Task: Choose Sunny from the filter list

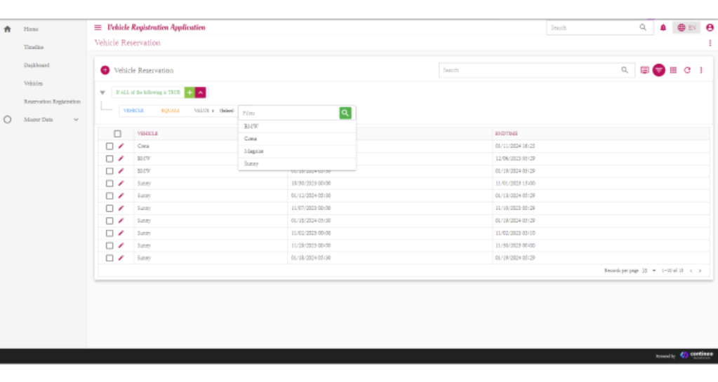Action: pyautogui.click(x=297, y=163)
